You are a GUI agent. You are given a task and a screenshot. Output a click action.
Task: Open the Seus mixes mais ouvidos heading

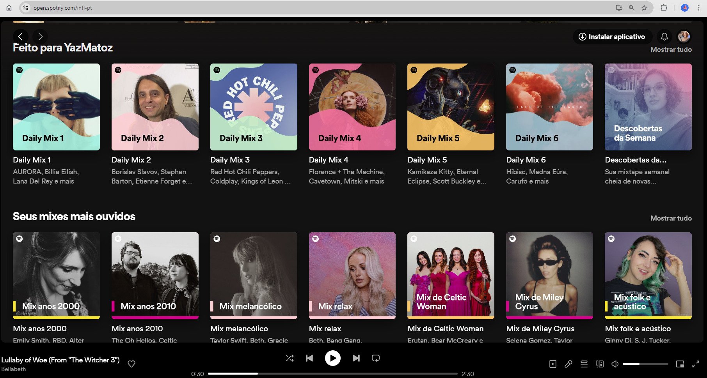point(74,216)
